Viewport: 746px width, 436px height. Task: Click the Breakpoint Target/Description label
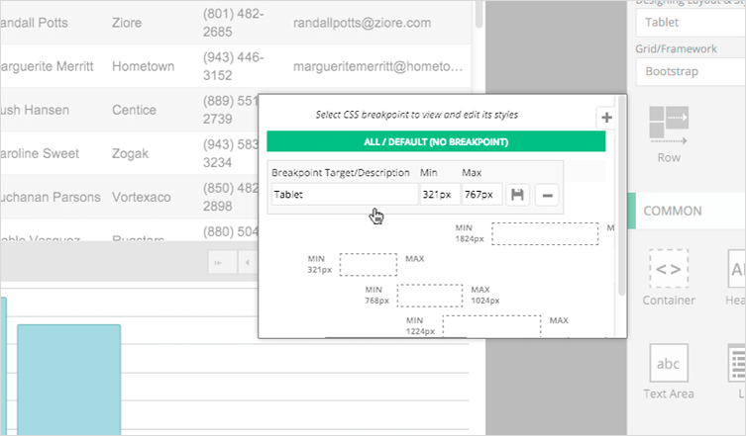pyautogui.click(x=341, y=173)
